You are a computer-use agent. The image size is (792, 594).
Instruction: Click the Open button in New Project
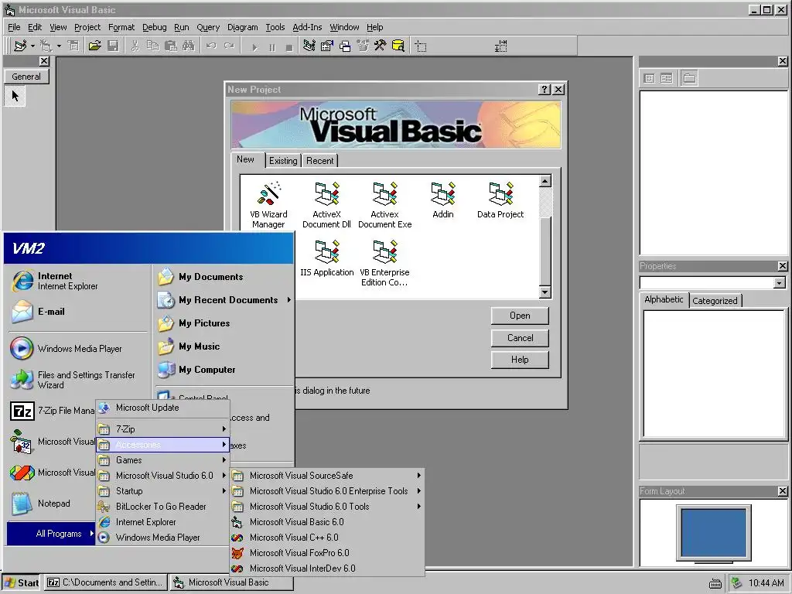point(520,316)
